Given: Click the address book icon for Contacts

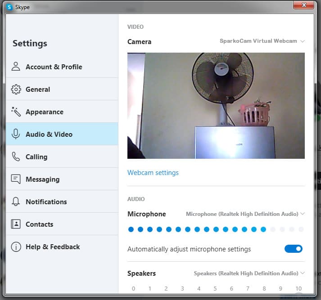Looking at the screenshot, I should [x=16, y=224].
